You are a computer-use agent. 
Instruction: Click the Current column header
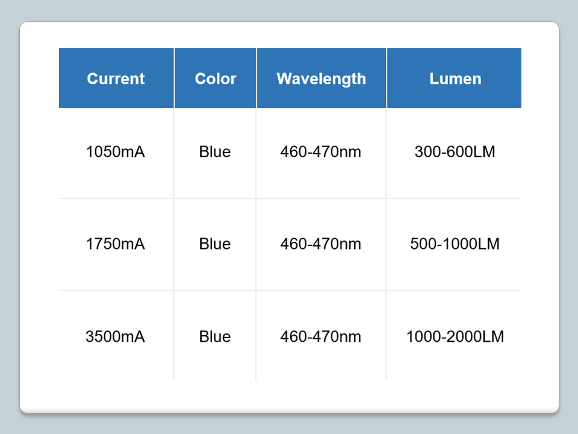click(116, 78)
